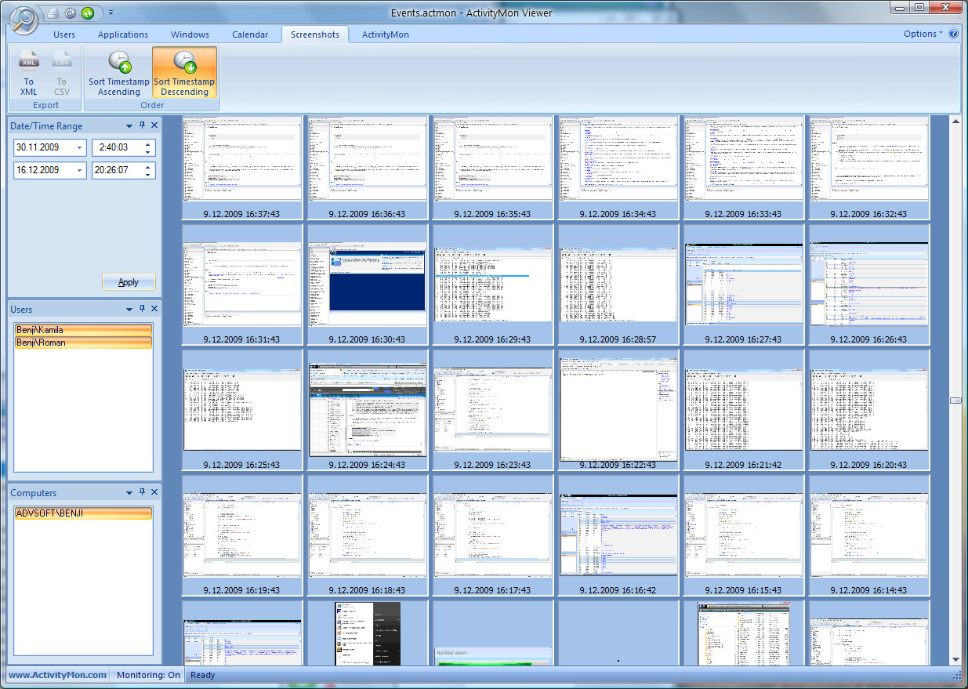This screenshot has height=689, width=968.
Task: Close the Users panel
Action: click(x=154, y=309)
